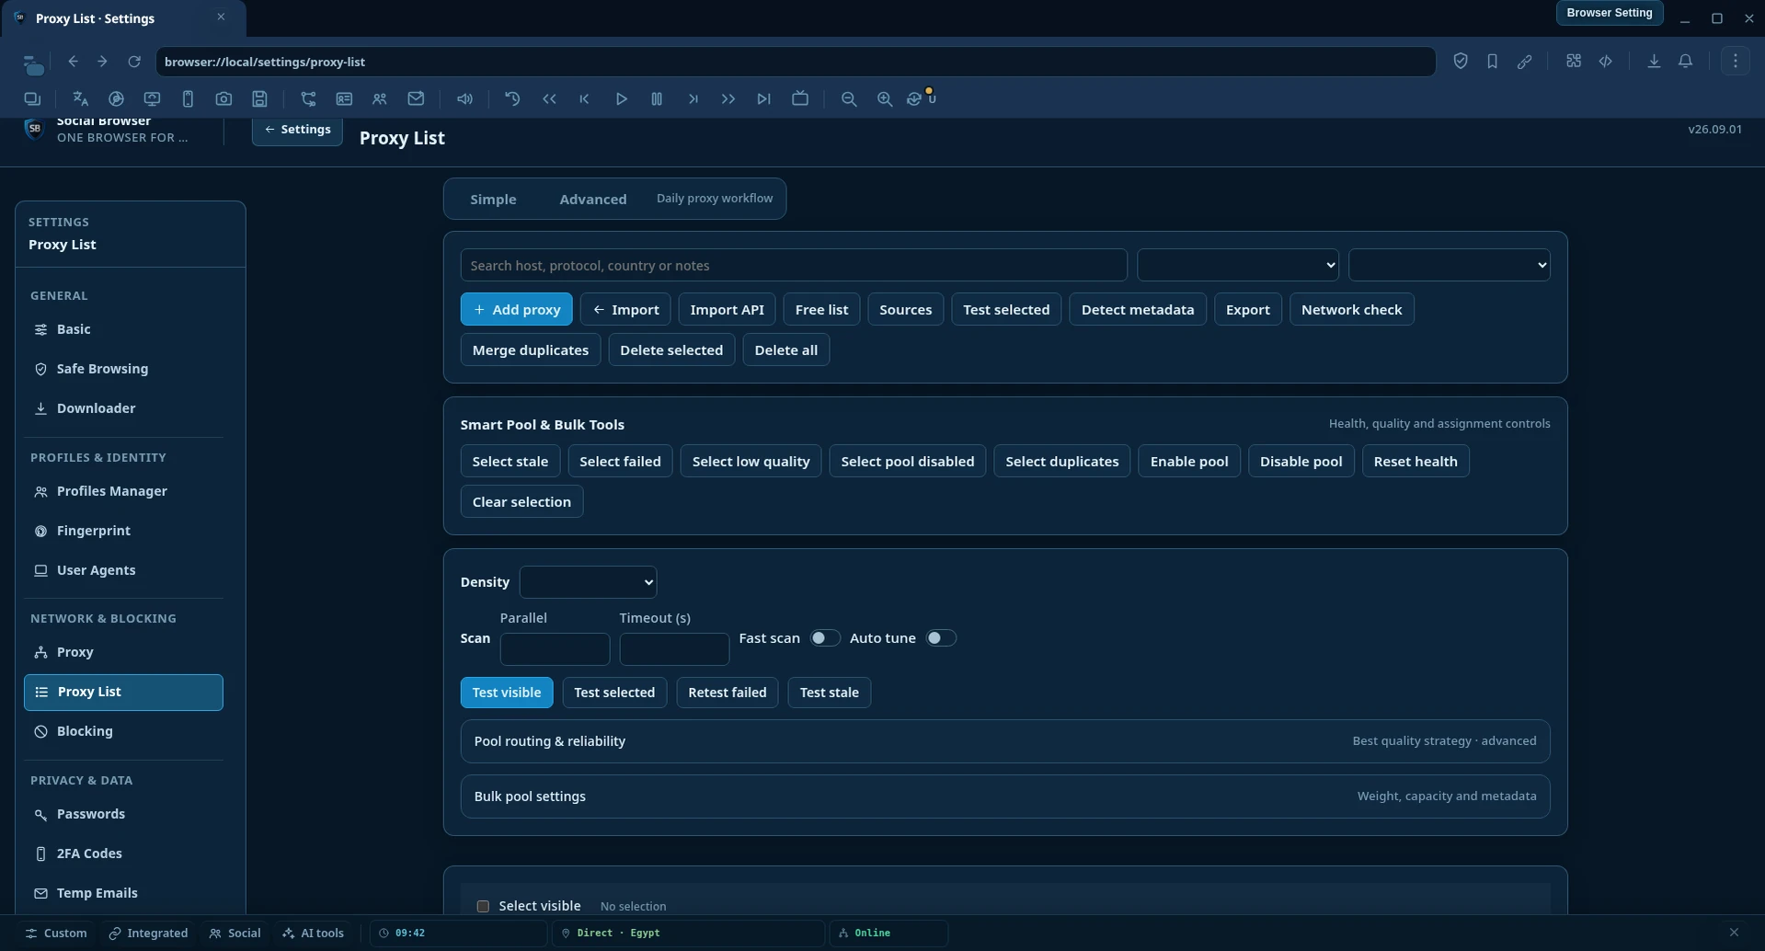Click the two-people users icon in toolbar
This screenshot has width=1765, height=951.
coord(380,98)
